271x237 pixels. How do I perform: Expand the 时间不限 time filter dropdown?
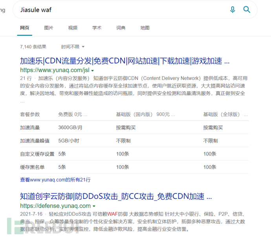click(x=73, y=47)
